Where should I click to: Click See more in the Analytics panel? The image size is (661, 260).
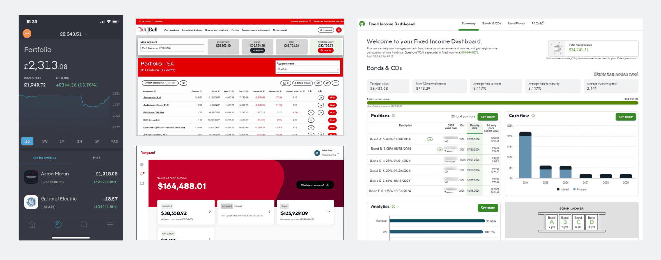point(488,208)
